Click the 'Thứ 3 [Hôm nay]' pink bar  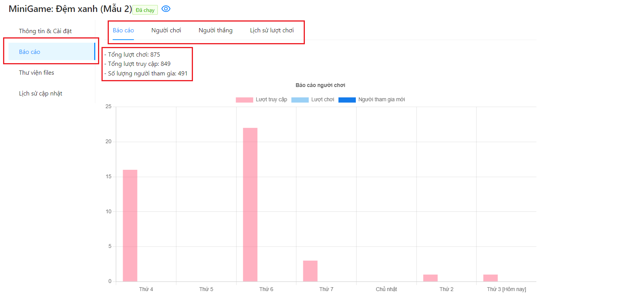(x=490, y=278)
